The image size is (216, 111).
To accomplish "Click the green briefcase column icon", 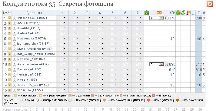I will coord(147,13).
